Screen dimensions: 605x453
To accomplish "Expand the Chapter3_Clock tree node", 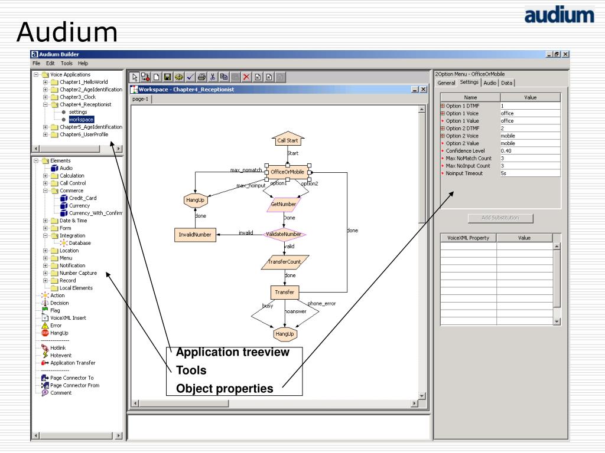I will click(x=45, y=97).
